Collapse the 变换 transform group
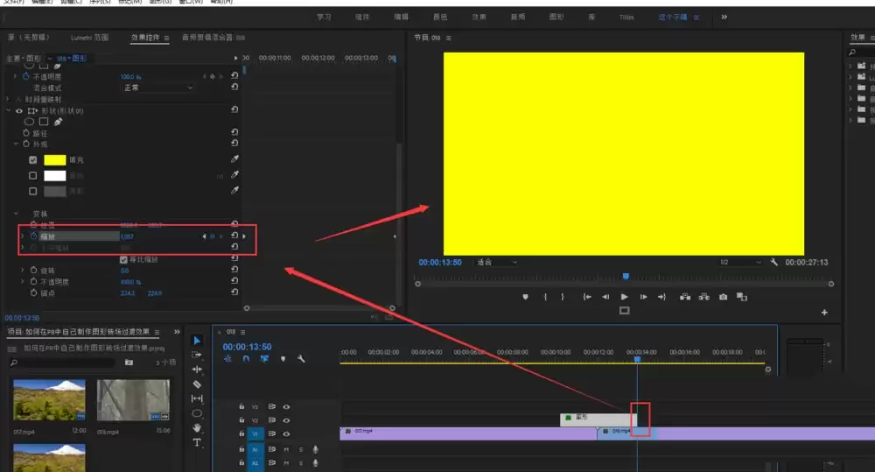Screen dimensions: 875x472 [16, 214]
